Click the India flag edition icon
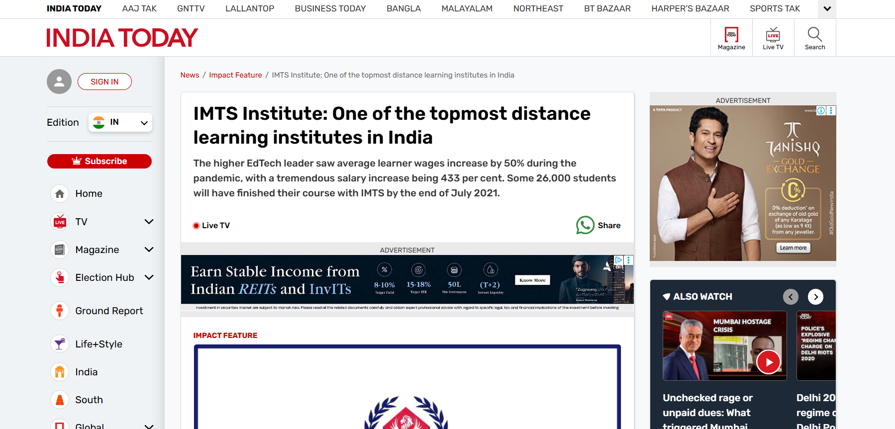Viewport: 895px width, 429px height. pos(99,122)
